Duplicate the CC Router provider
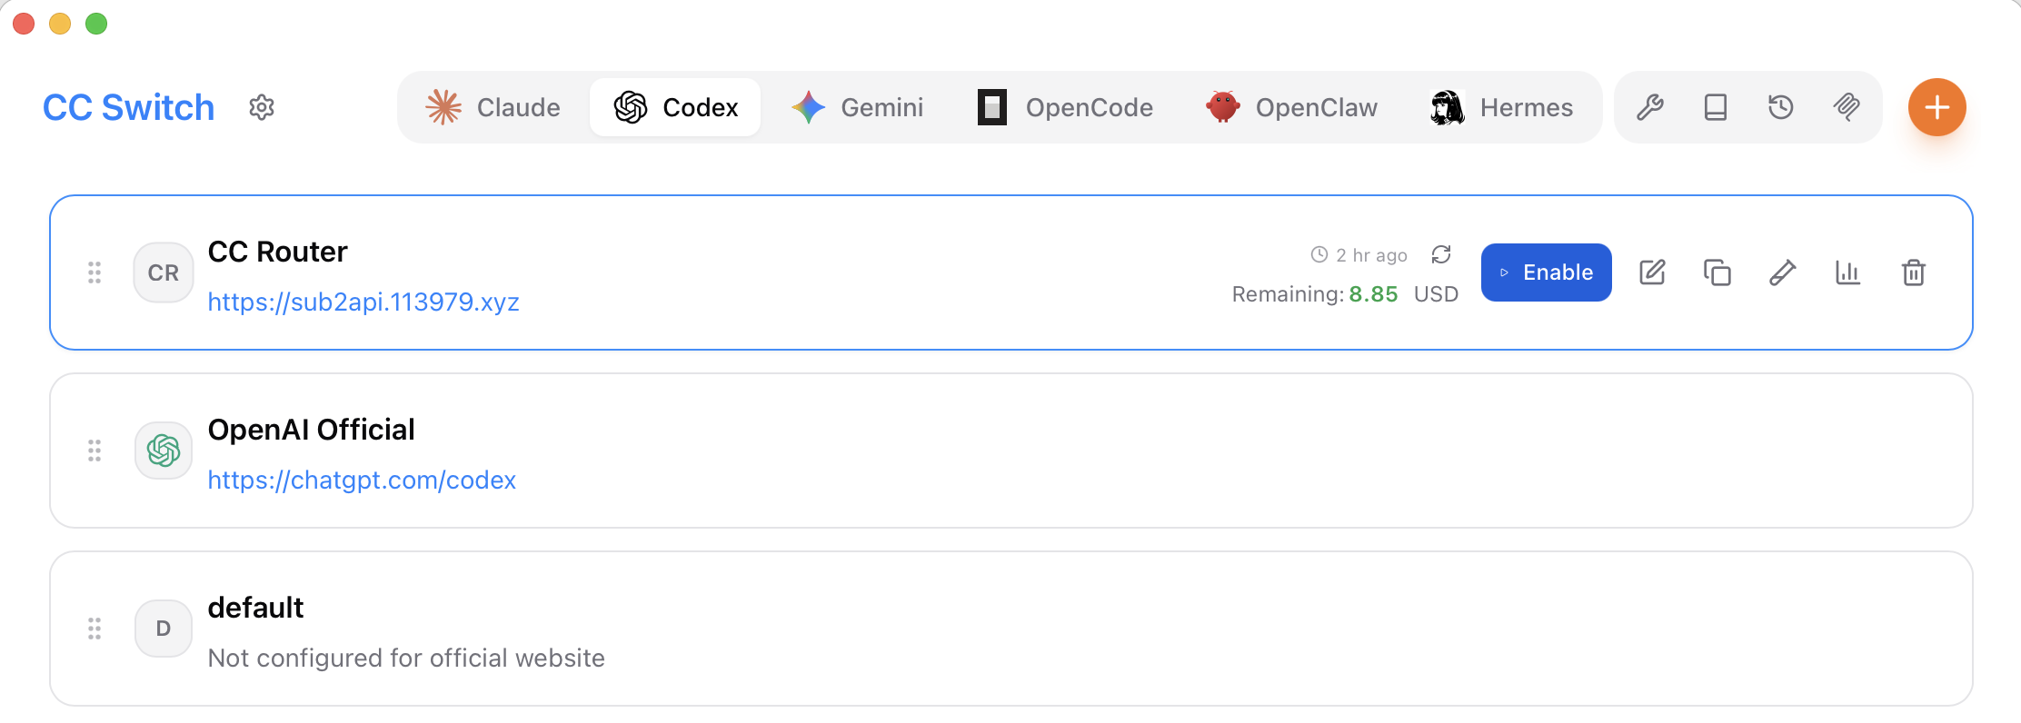Viewport: 2021px width, 723px height. pyautogui.click(x=1717, y=272)
